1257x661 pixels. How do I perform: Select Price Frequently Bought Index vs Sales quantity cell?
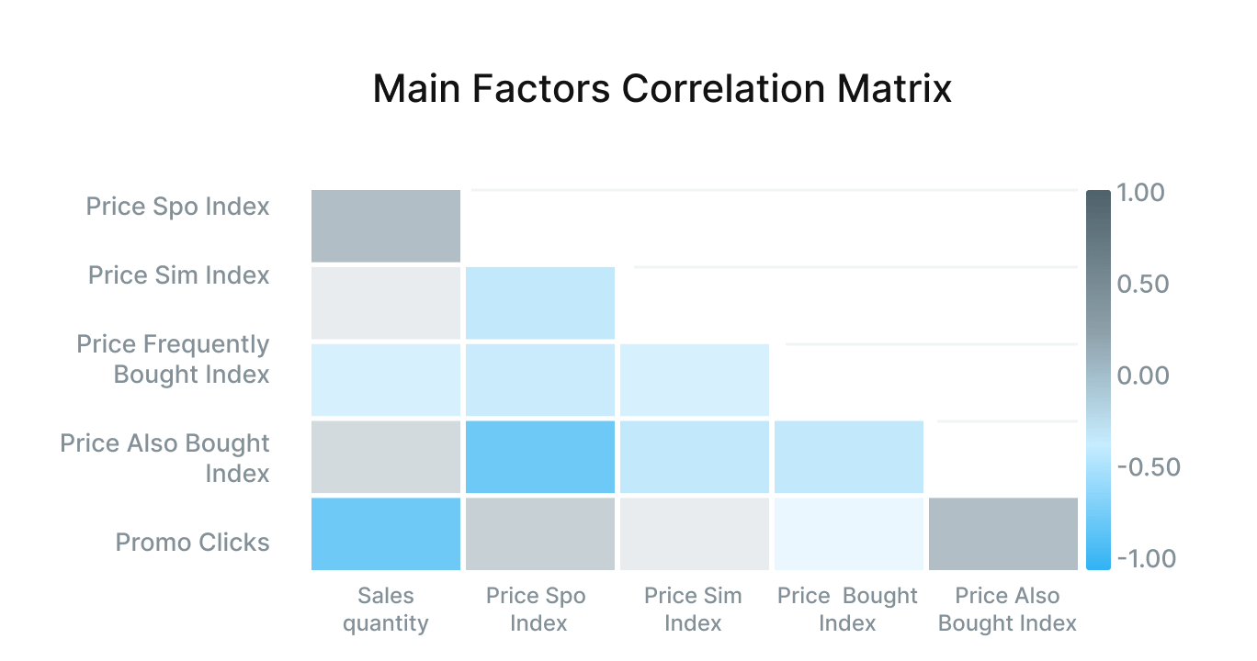coord(386,380)
